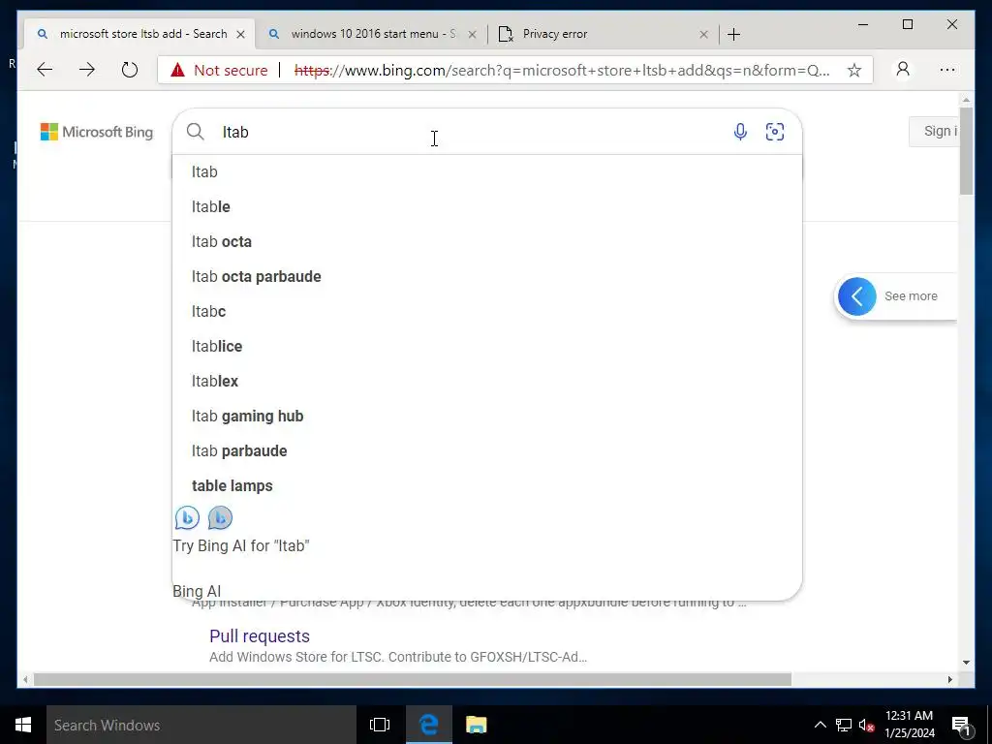This screenshot has height=744, width=992.
Task: Click the Not secure warning triangle icon
Action: pos(178,70)
